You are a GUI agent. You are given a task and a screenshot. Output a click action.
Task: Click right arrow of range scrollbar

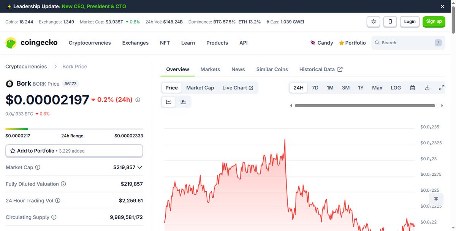click(x=442, y=106)
